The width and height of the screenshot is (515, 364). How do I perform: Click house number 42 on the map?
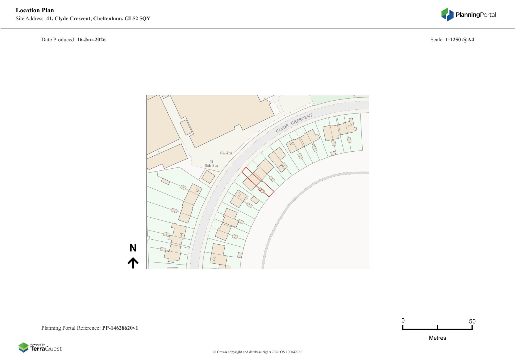click(197, 190)
